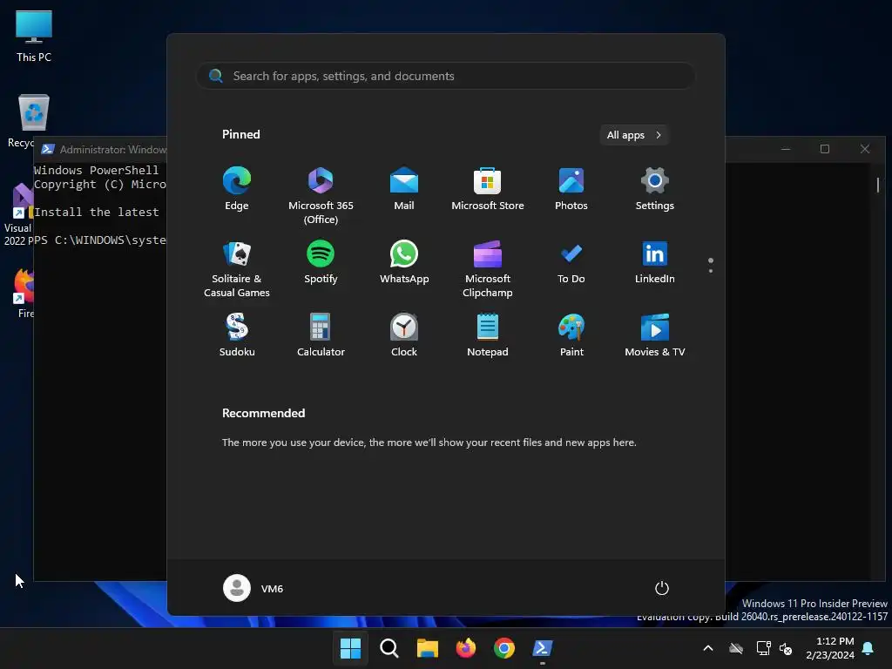Switch to PowerShell from the taskbar
892x669 pixels.
542,648
